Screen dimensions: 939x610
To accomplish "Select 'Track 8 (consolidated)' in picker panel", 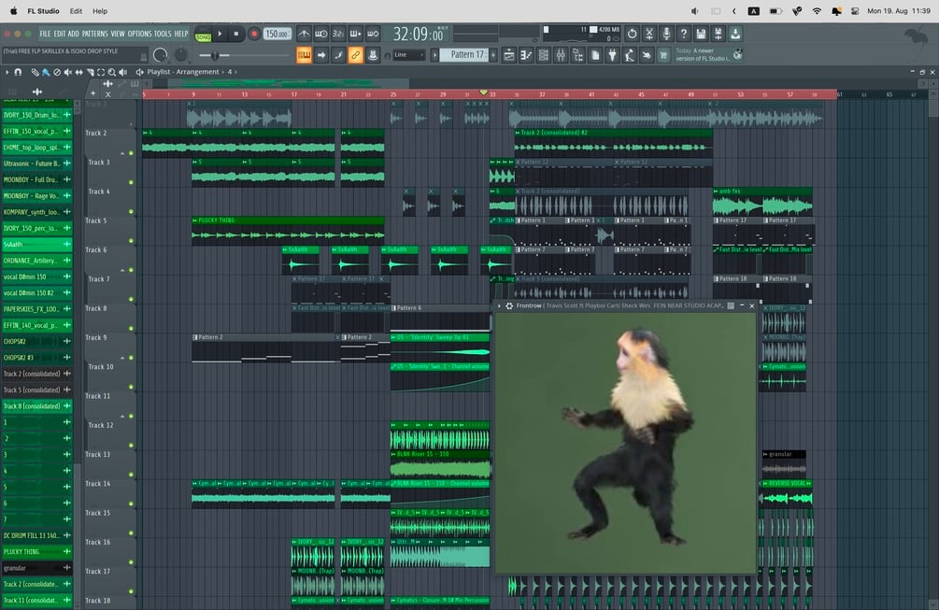I will [36, 405].
